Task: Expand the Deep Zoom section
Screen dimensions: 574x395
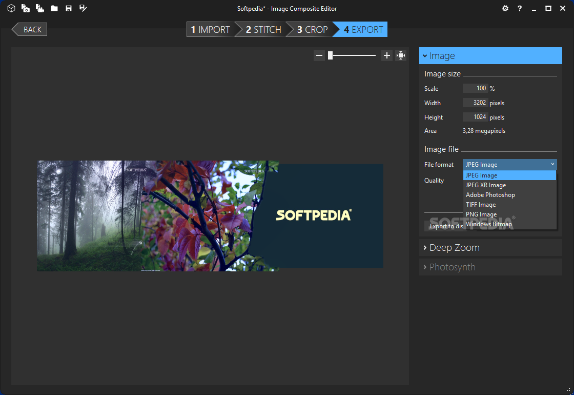Action: click(490, 248)
